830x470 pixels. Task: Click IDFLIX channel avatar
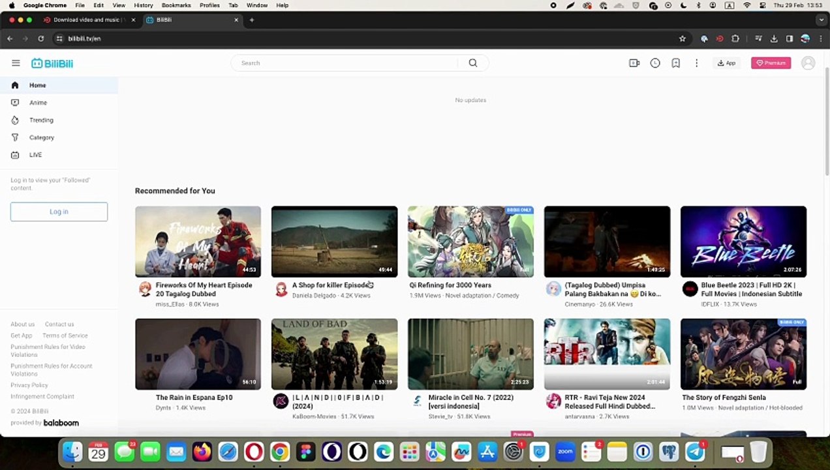tap(690, 290)
